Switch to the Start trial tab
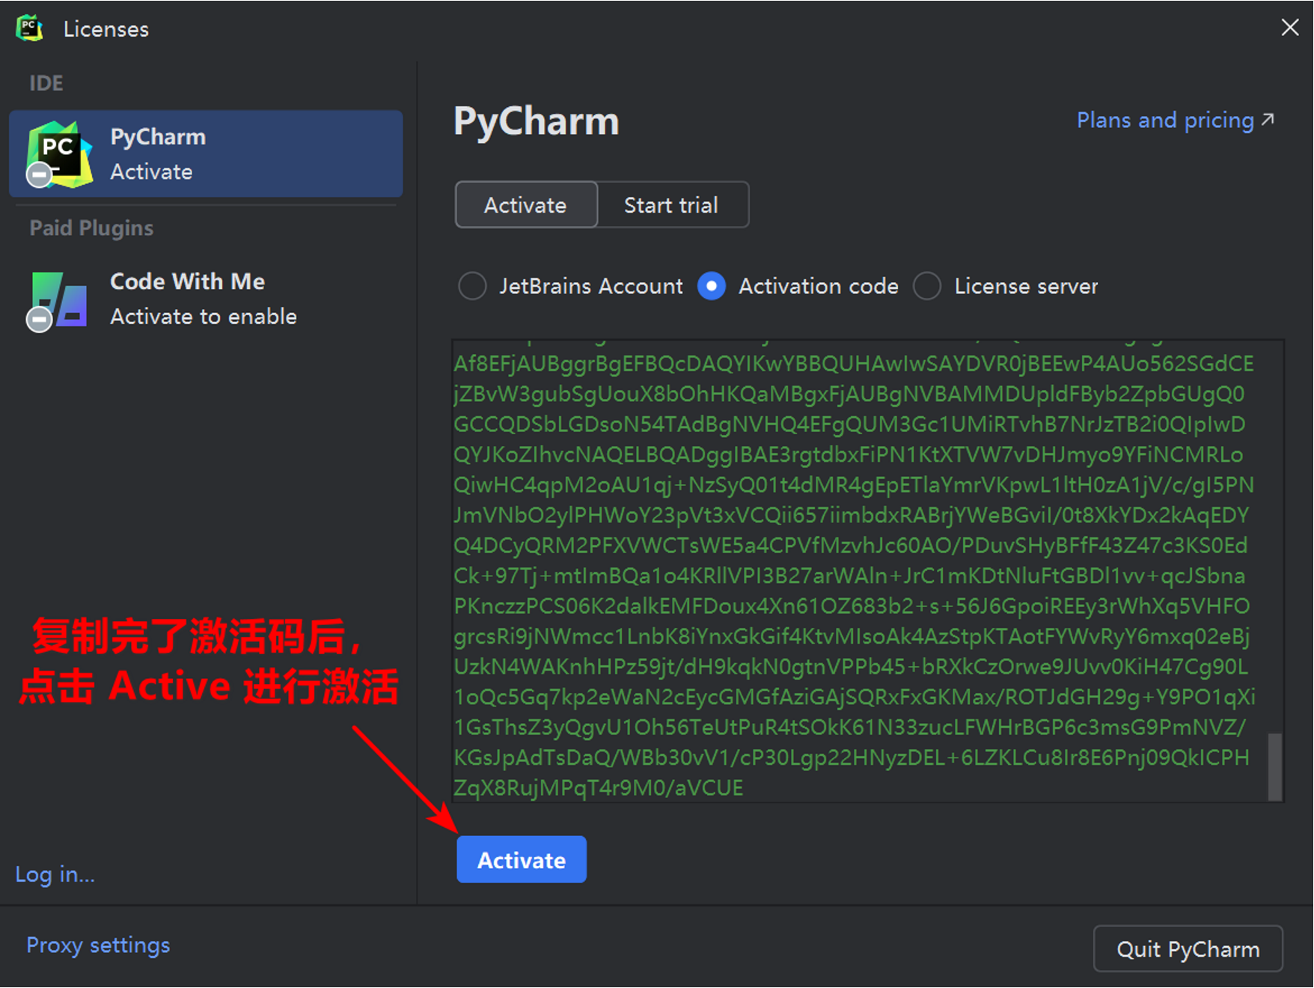The height and width of the screenshot is (988, 1314). [x=672, y=205]
